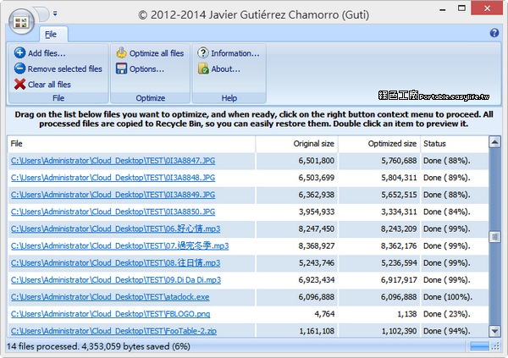
Task: Click the scrollbar up arrow
Action: 494,142
